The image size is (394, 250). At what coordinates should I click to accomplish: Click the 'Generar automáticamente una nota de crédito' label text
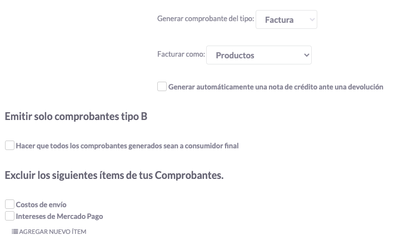(276, 87)
